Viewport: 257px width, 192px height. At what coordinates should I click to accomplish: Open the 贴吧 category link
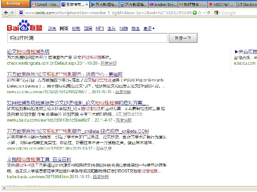(x=76, y=28)
